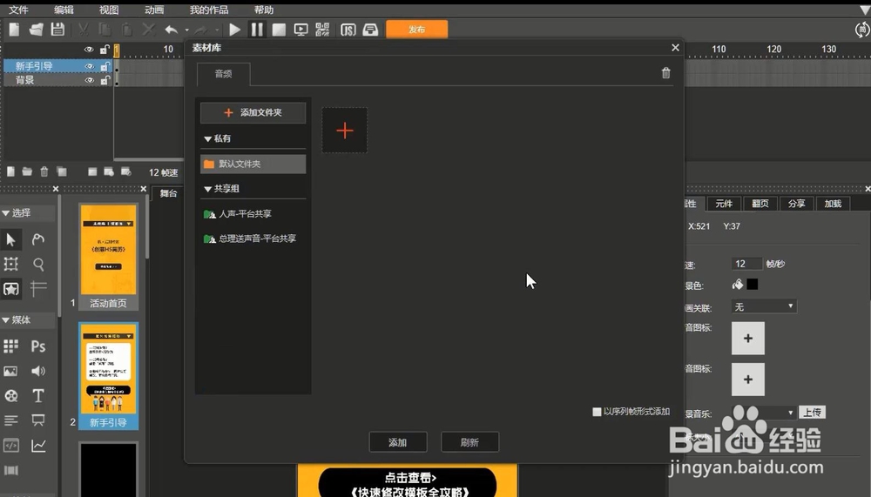The image size is (871, 497).
Task: Open the preview monitor icon
Action: click(x=300, y=30)
